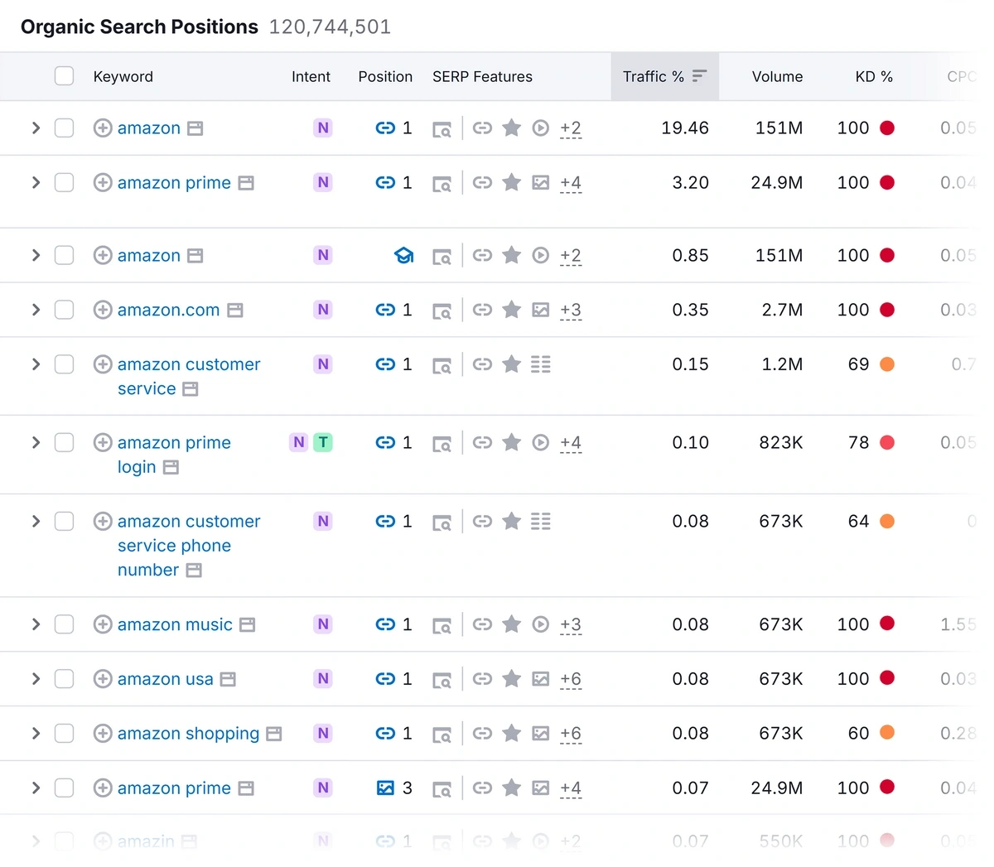Select checkbox for amazon row with 19.46 traffic
This screenshot has height=867, width=994.
click(64, 128)
